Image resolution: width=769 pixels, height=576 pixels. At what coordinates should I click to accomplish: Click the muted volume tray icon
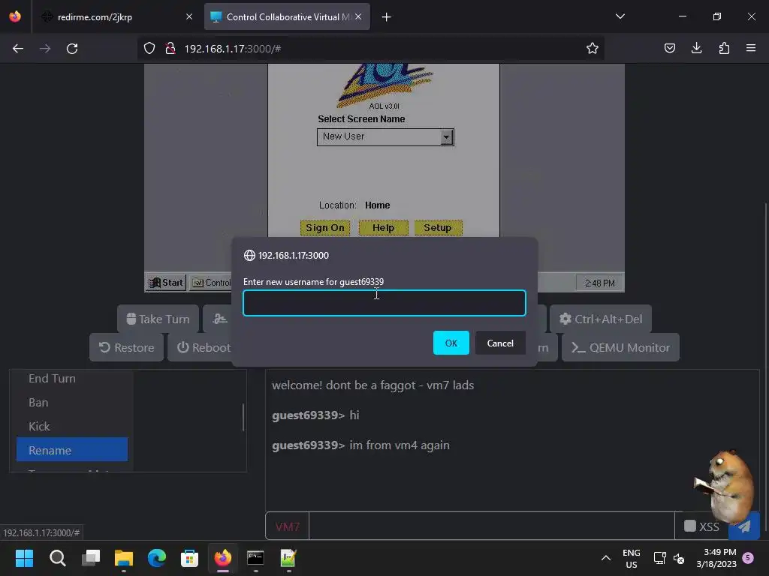[679, 558]
